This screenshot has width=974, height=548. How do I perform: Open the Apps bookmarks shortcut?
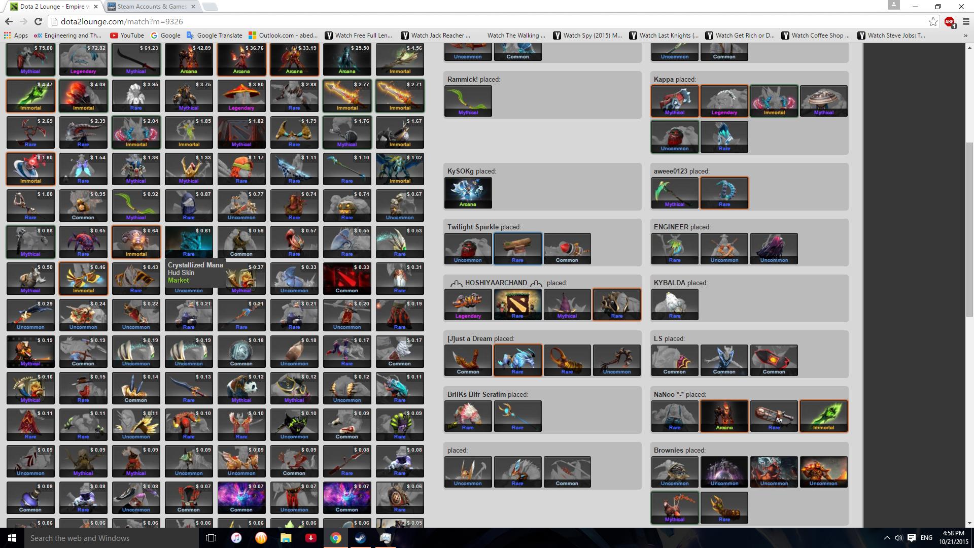(x=16, y=35)
